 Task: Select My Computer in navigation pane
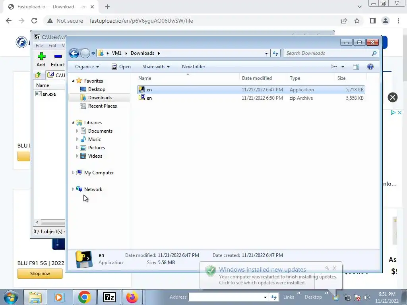[x=99, y=173]
